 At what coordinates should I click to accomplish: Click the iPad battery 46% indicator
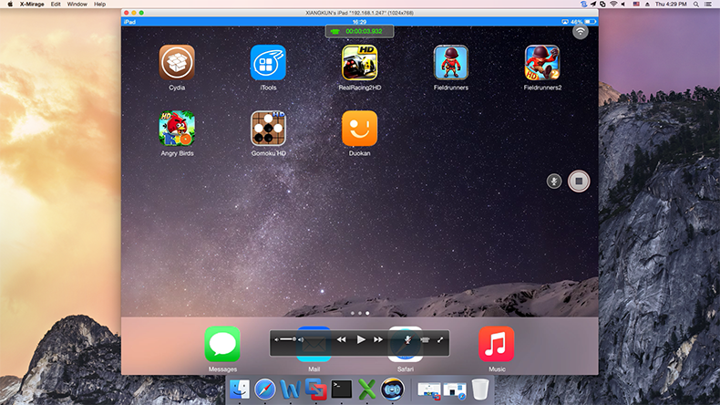coord(583,22)
